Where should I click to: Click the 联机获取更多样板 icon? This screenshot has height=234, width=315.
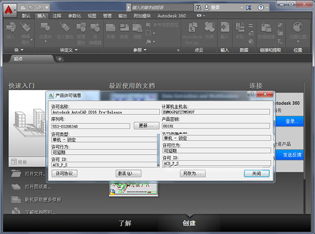pyautogui.click(x=16, y=199)
